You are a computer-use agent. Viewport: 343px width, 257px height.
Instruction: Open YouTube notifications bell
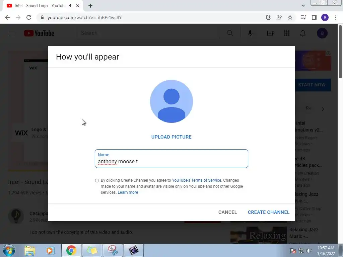click(x=303, y=33)
